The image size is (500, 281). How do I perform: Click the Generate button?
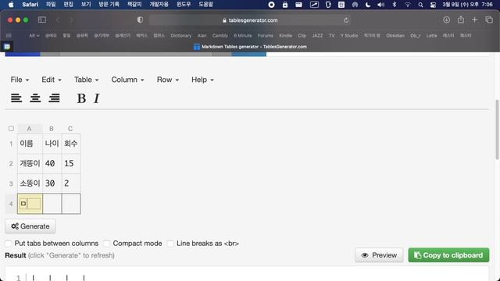click(30, 226)
